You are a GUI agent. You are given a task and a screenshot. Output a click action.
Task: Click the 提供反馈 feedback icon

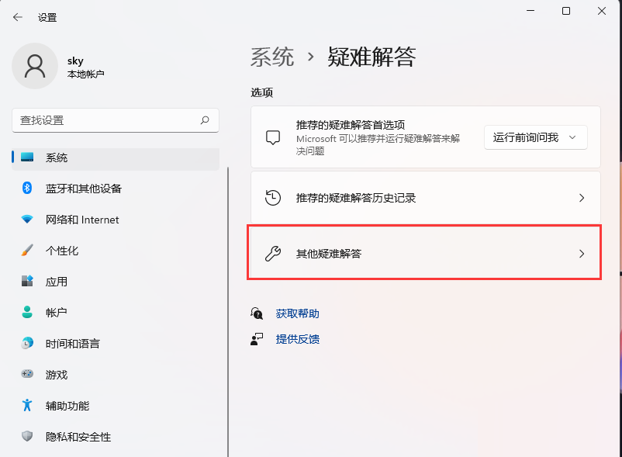[x=257, y=339]
